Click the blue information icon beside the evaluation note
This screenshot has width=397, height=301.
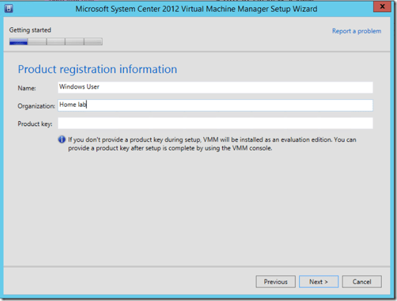[62, 140]
